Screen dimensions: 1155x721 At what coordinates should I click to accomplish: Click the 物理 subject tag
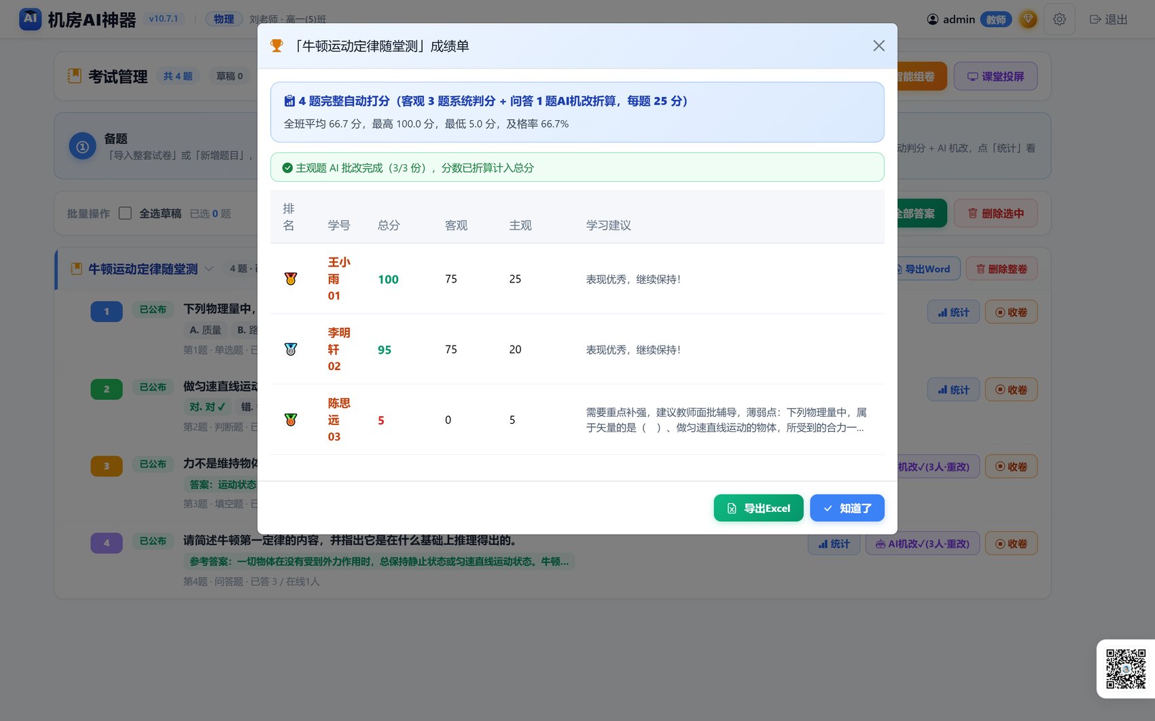tap(224, 19)
